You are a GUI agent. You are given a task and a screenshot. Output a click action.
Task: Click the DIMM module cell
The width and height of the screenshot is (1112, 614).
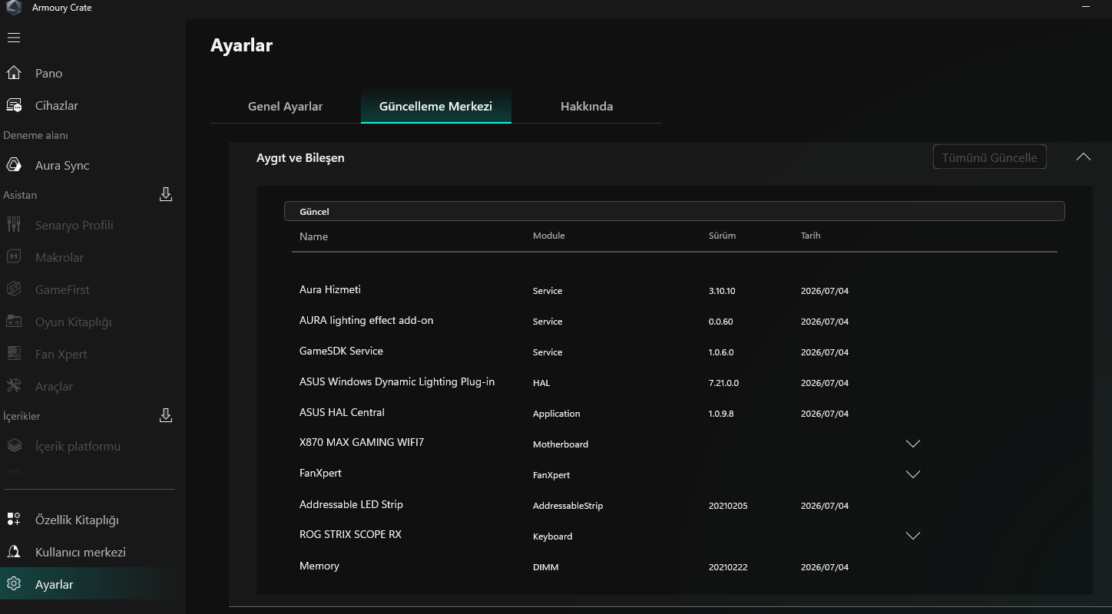coord(546,567)
